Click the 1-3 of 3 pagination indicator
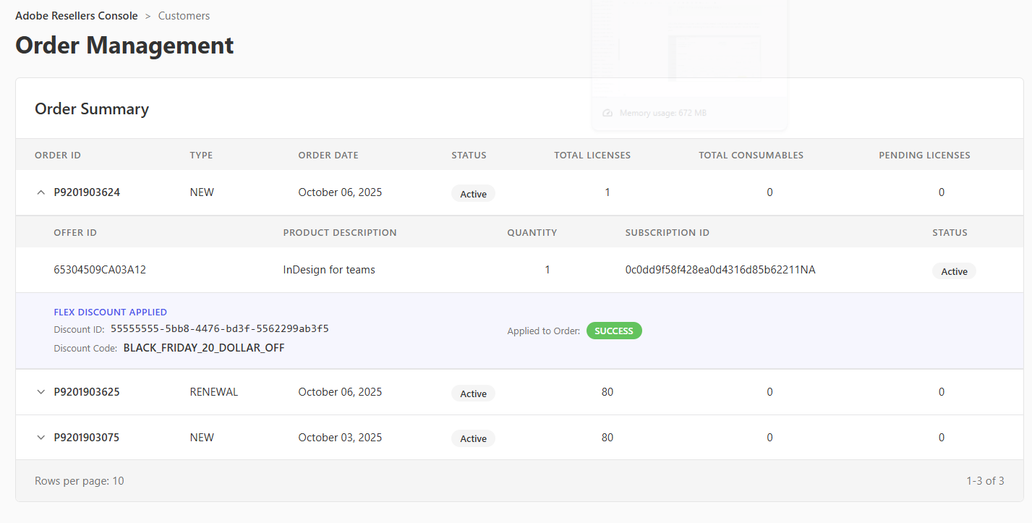The image size is (1032, 523). (985, 481)
